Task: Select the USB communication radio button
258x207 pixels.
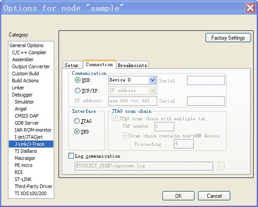Action: click(77, 80)
